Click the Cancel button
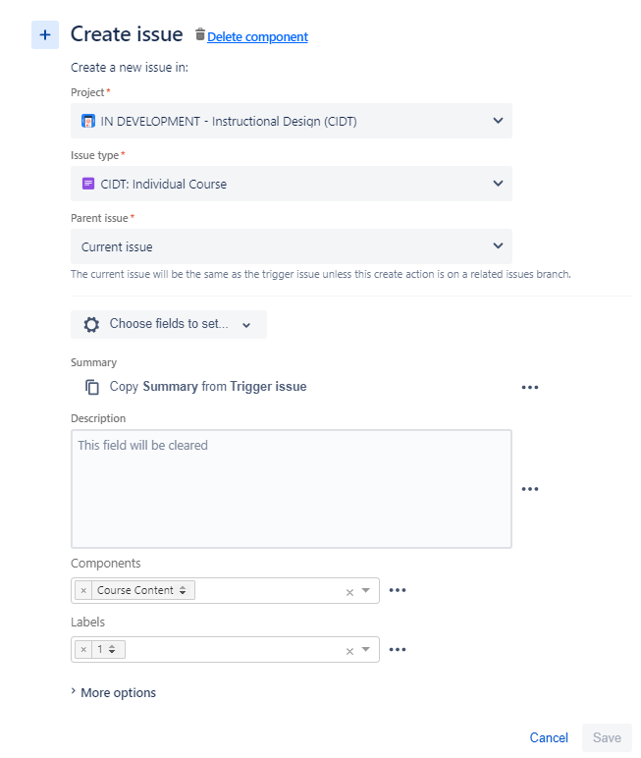The image size is (641, 758). coord(549,737)
